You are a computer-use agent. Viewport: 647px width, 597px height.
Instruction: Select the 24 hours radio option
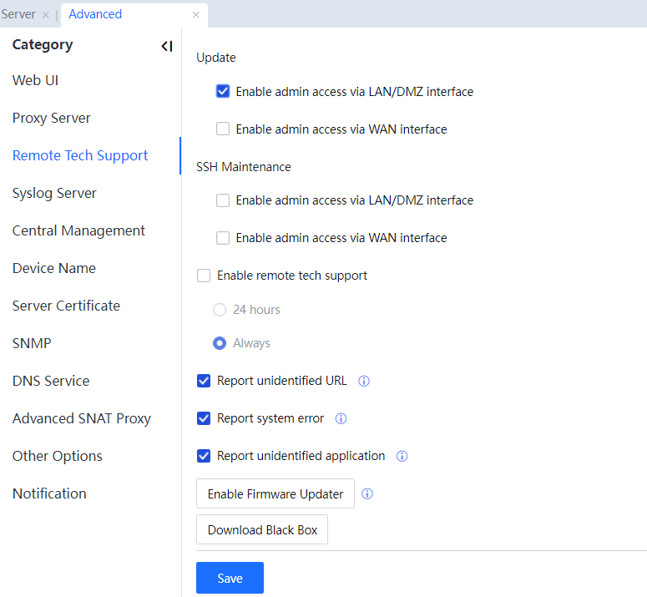[x=220, y=310]
